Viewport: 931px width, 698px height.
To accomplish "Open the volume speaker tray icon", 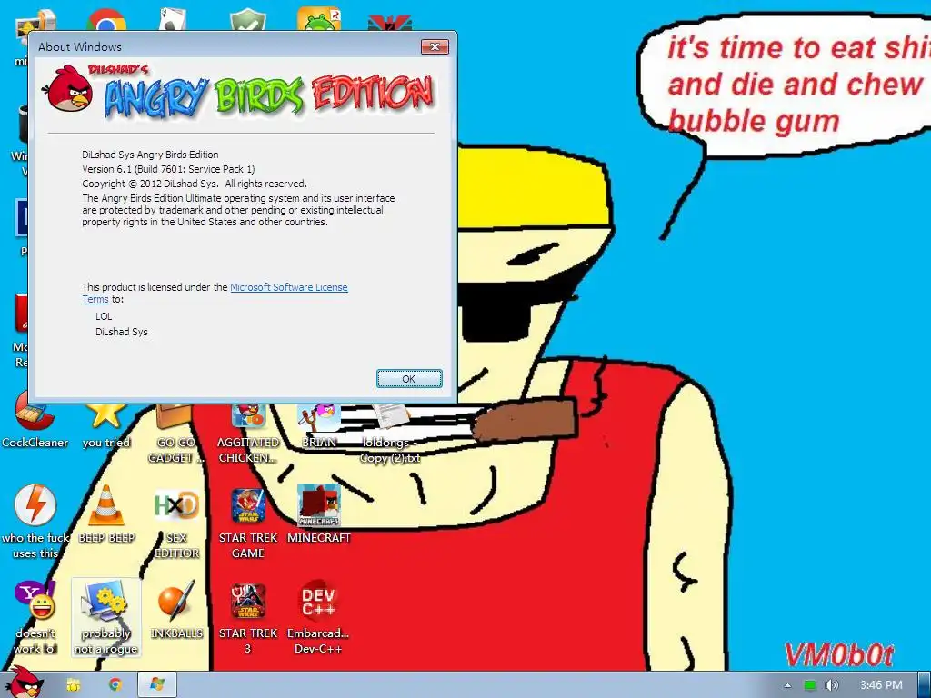I will pyautogui.click(x=831, y=685).
